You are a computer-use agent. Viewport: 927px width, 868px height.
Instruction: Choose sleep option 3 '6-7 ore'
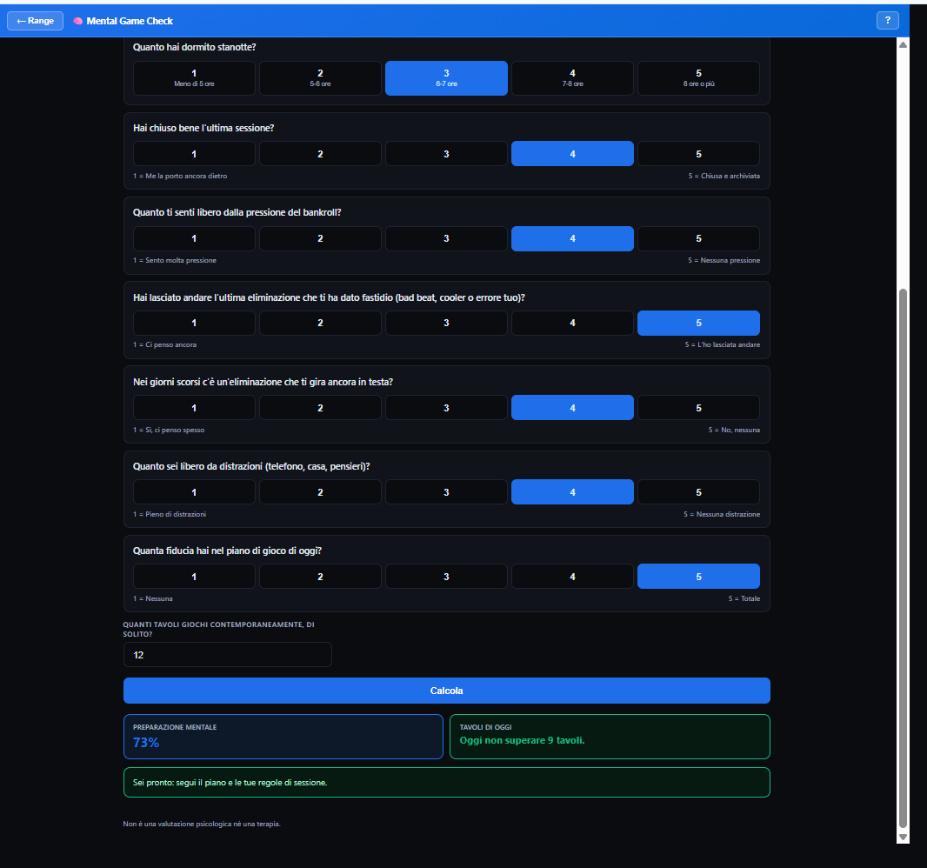click(x=446, y=78)
